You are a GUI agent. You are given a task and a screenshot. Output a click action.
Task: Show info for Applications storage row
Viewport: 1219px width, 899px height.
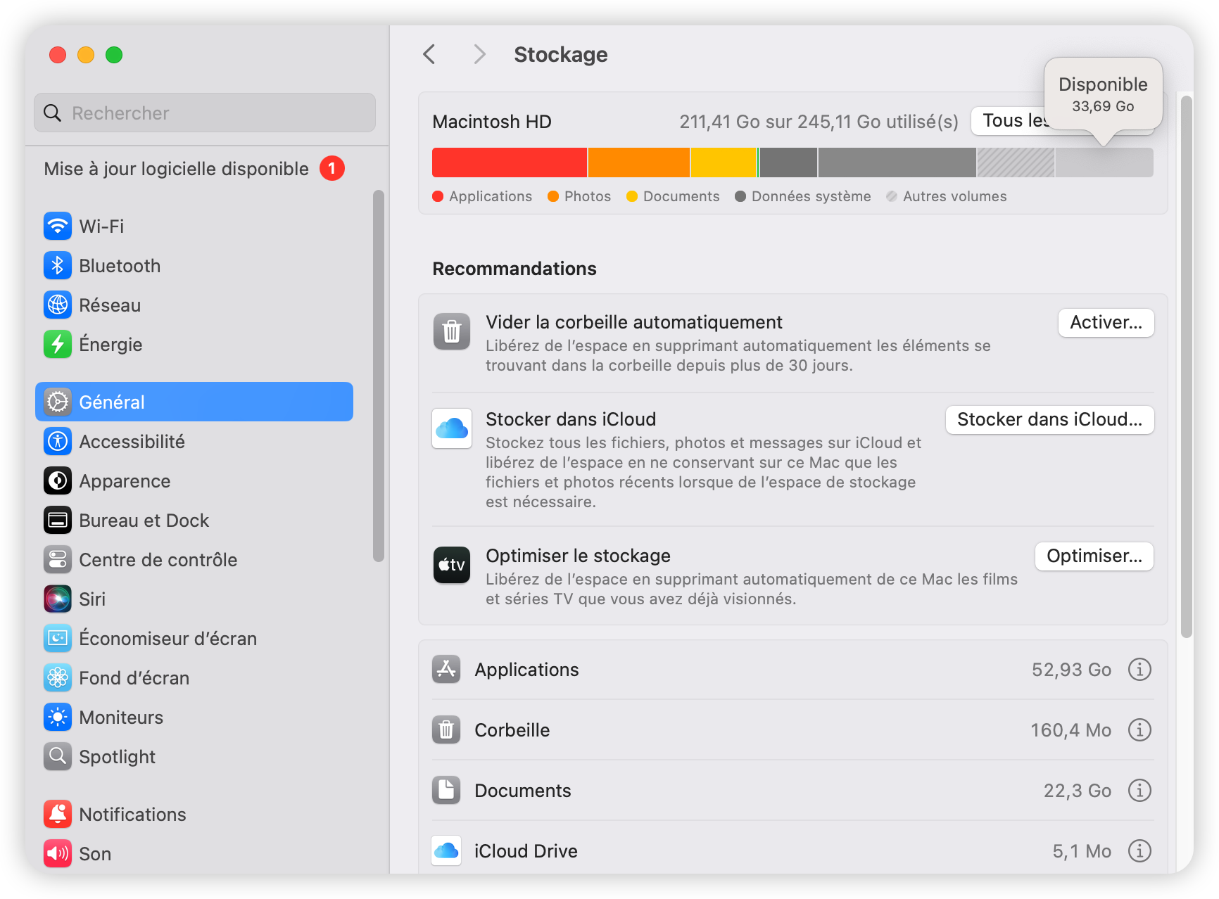1139,670
